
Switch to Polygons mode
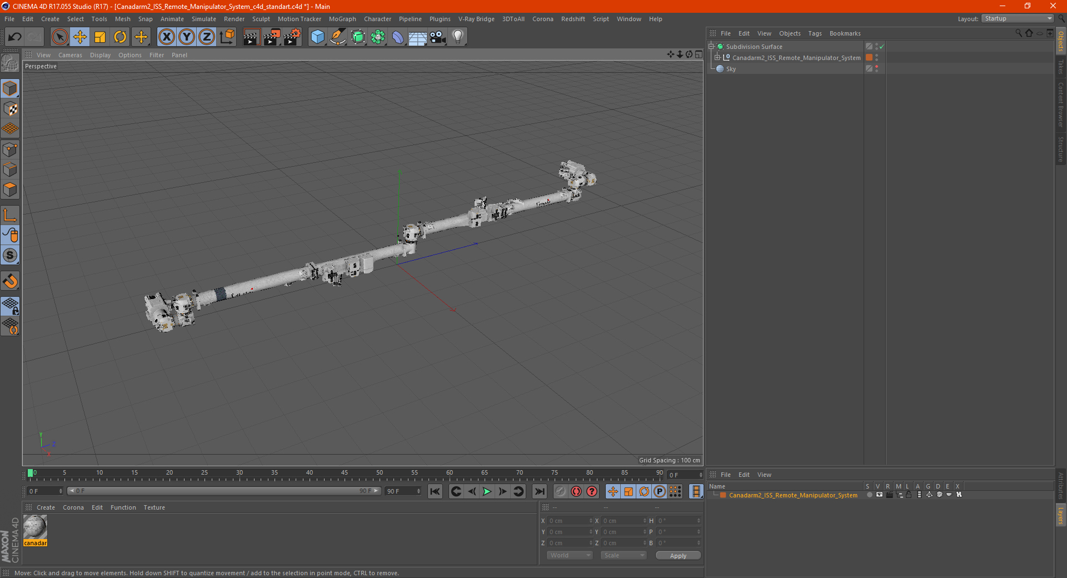tap(10, 190)
